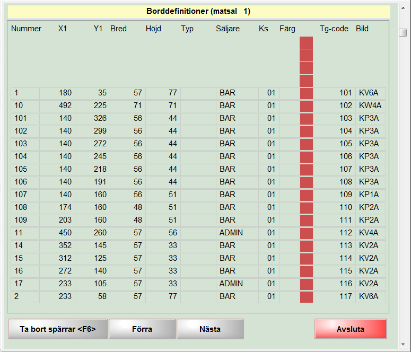411x352 pixels.
Task: Click the Höjd value 56 for table 11
Action: pos(163,233)
